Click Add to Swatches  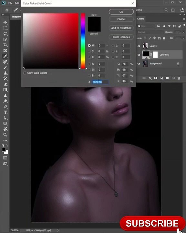tap(121, 28)
